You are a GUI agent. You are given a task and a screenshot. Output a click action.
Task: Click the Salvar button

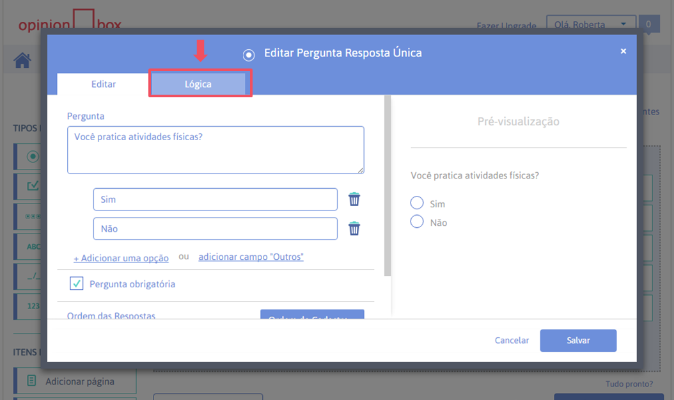(x=578, y=340)
